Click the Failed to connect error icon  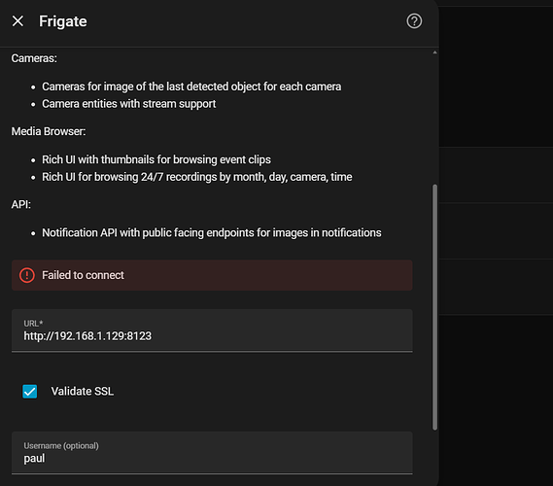coord(27,275)
